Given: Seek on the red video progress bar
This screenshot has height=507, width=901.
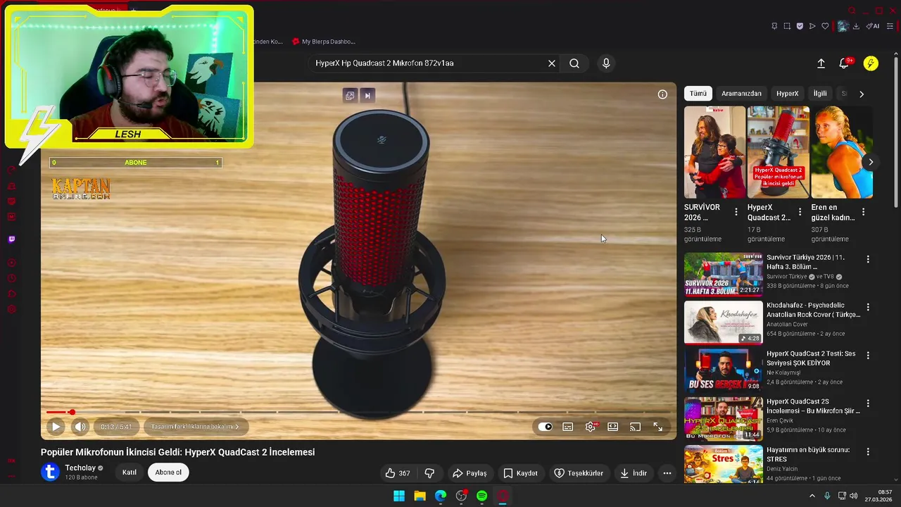Looking at the screenshot, I should [x=359, y=412].
